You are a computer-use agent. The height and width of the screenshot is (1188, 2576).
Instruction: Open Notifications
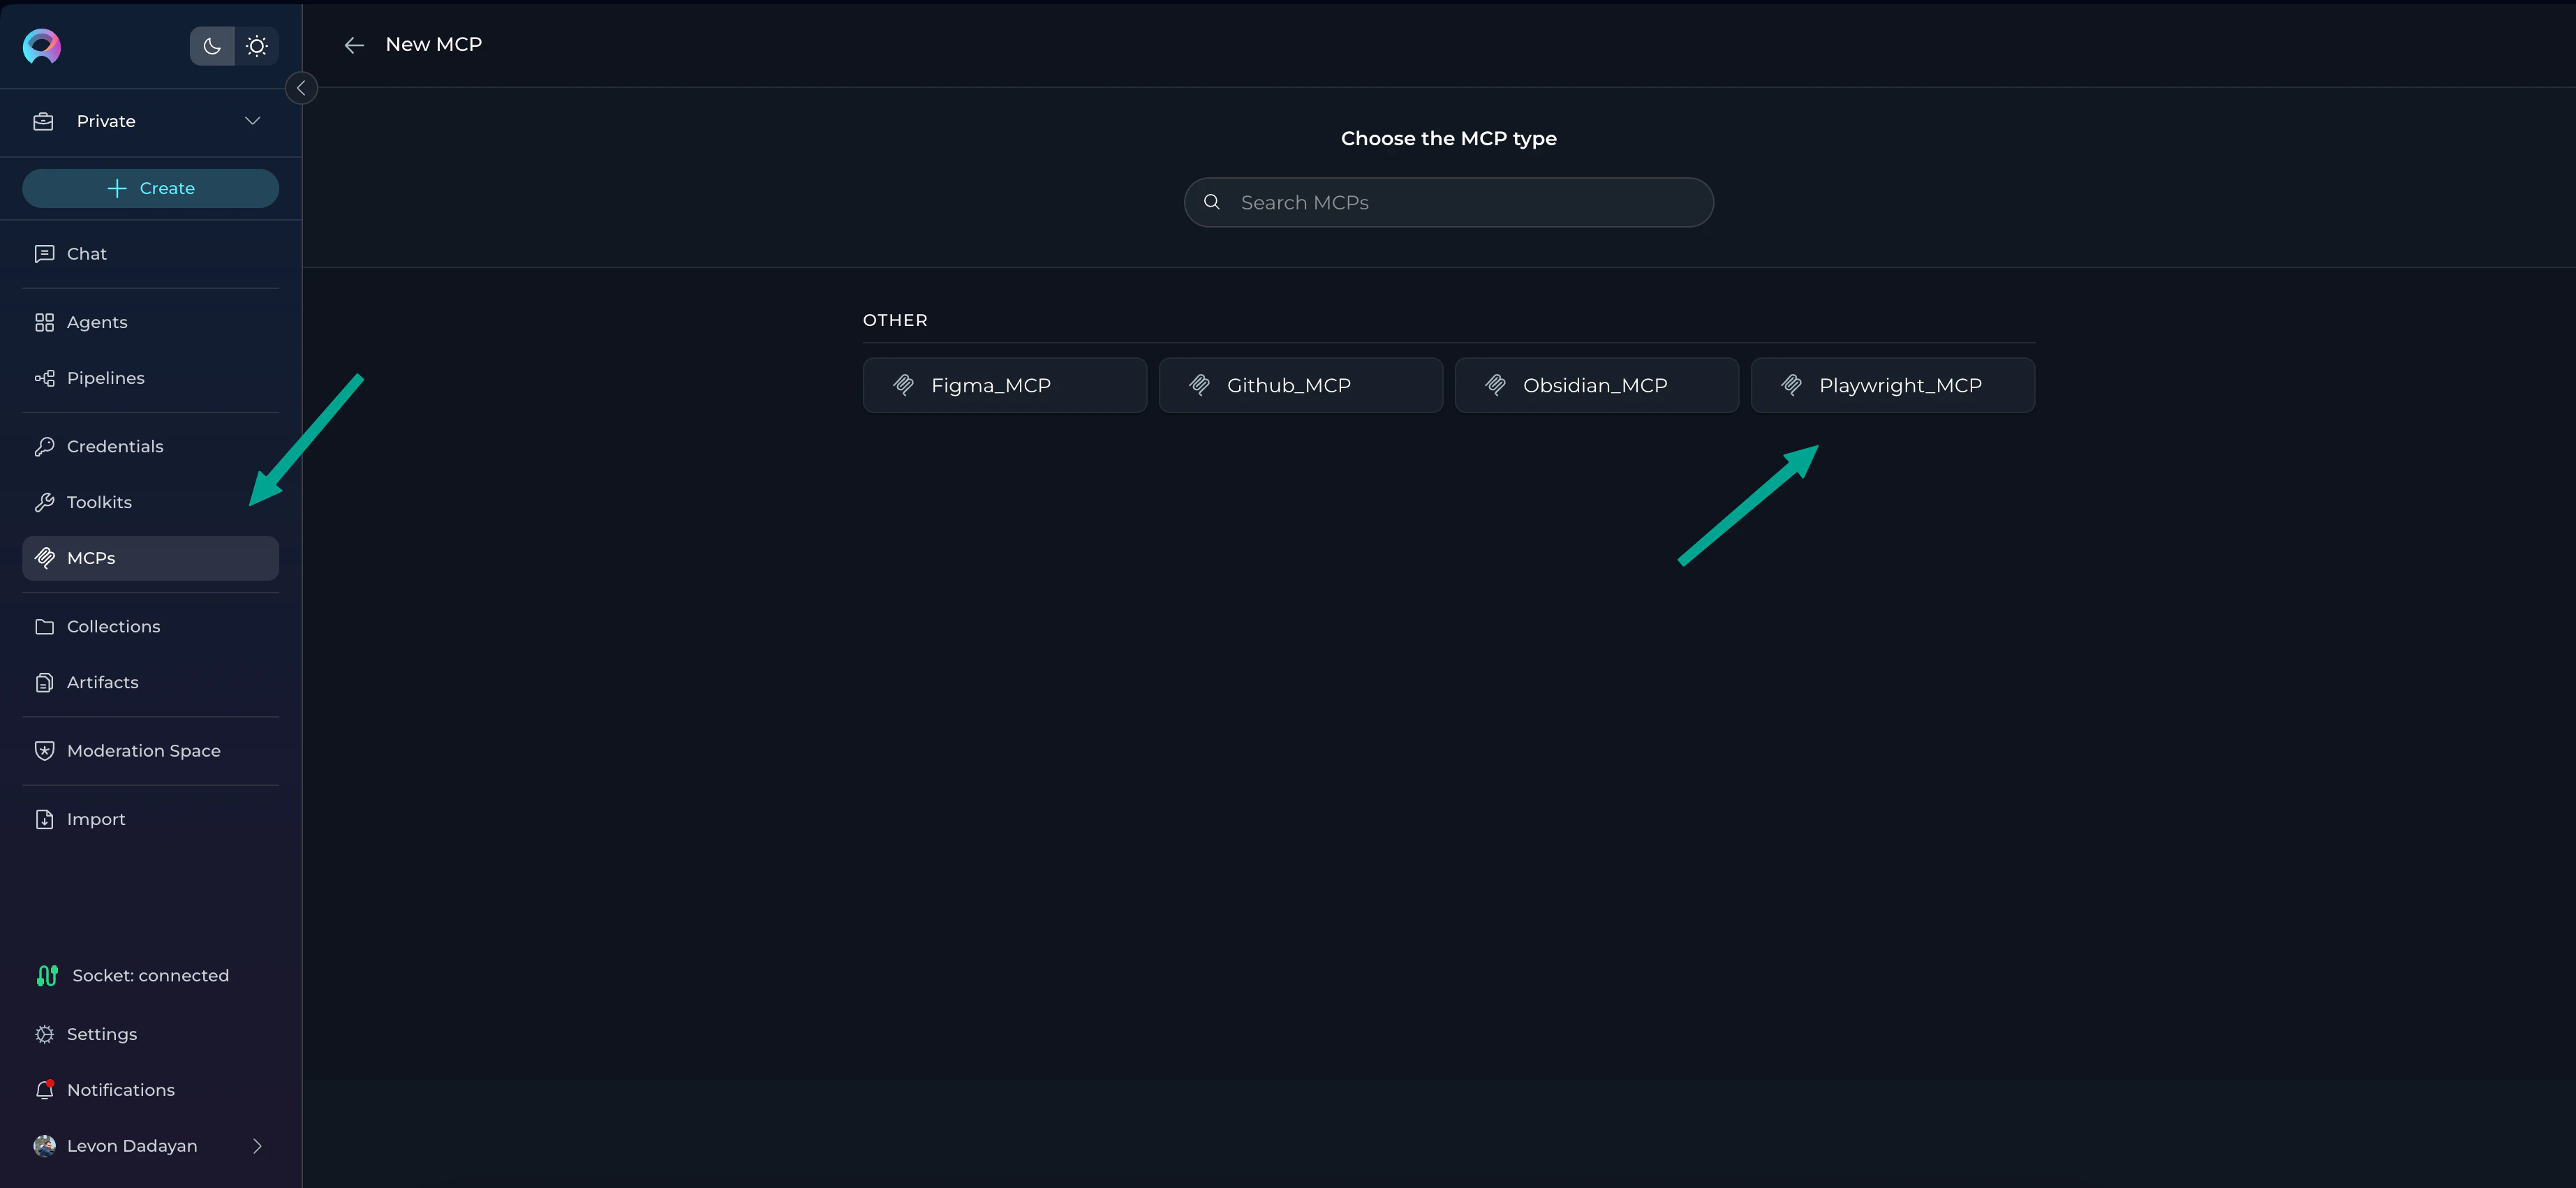[120, 1090]
